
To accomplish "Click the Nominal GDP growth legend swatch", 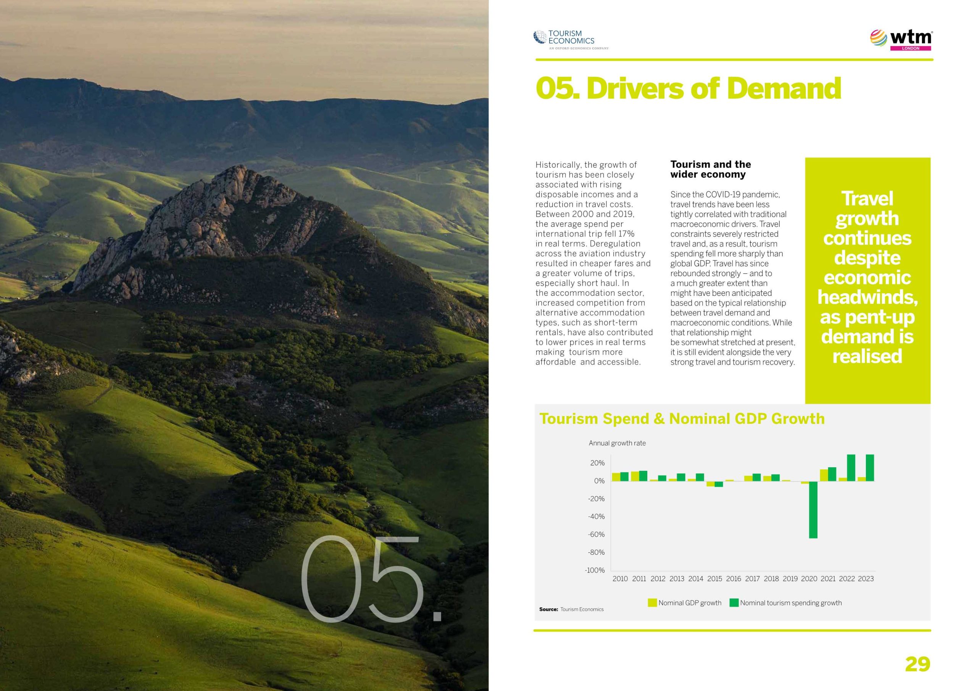I will 652,603.
